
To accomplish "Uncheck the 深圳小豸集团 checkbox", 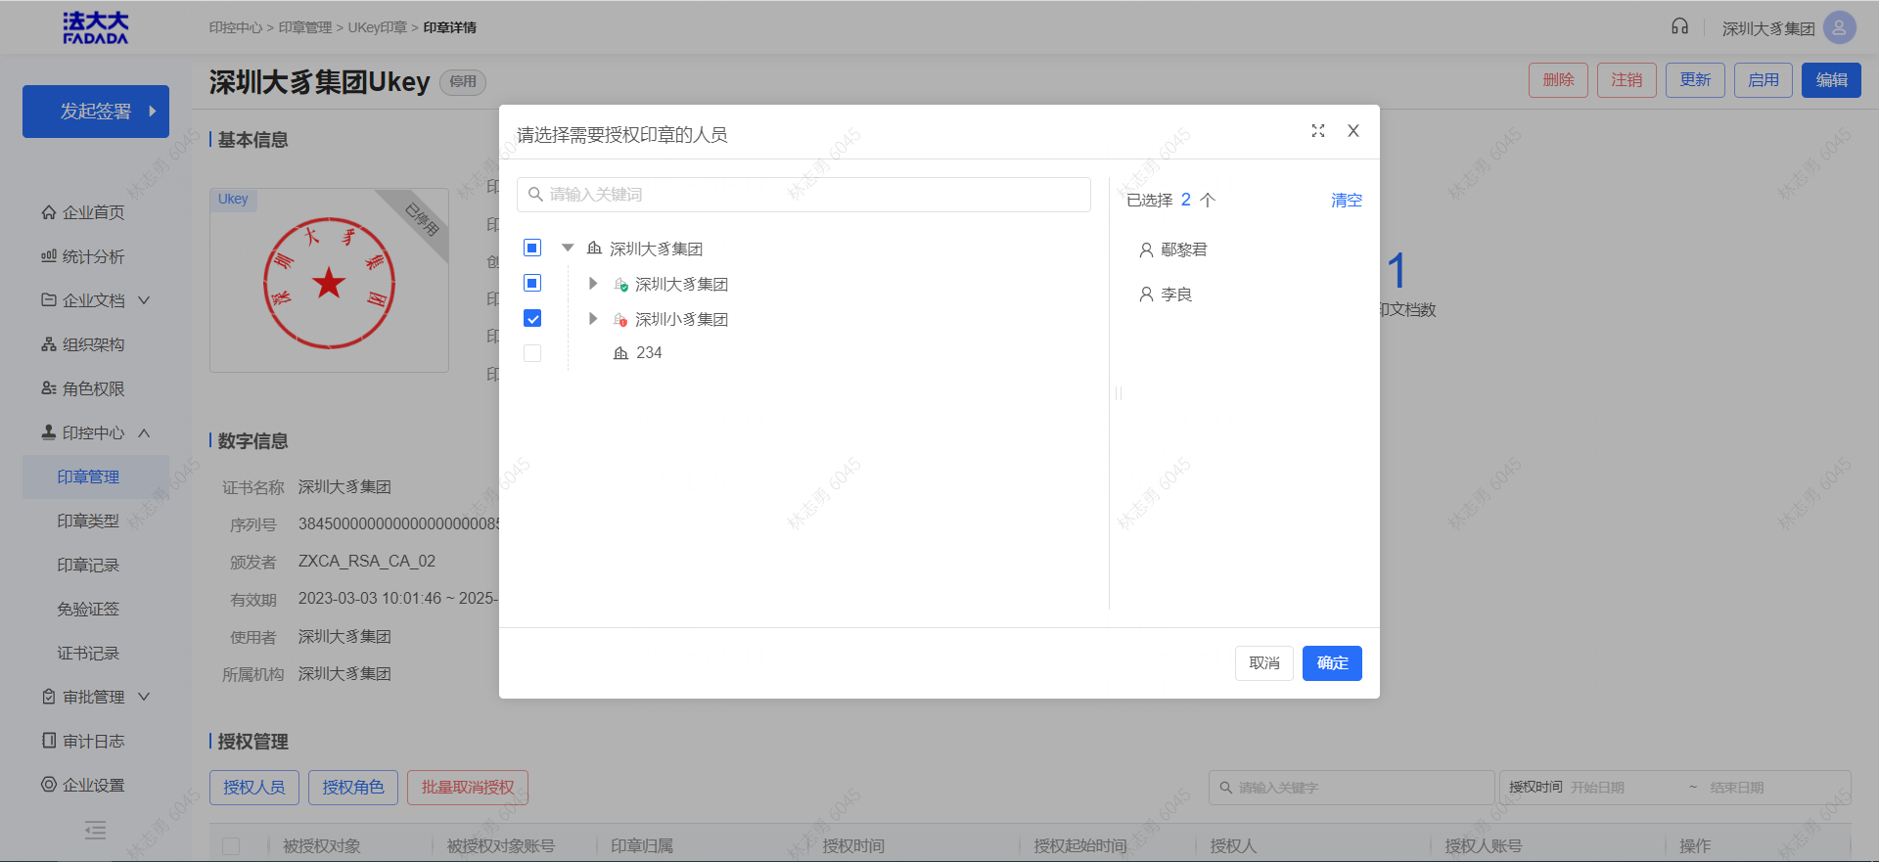I will (x=532, y=318).
